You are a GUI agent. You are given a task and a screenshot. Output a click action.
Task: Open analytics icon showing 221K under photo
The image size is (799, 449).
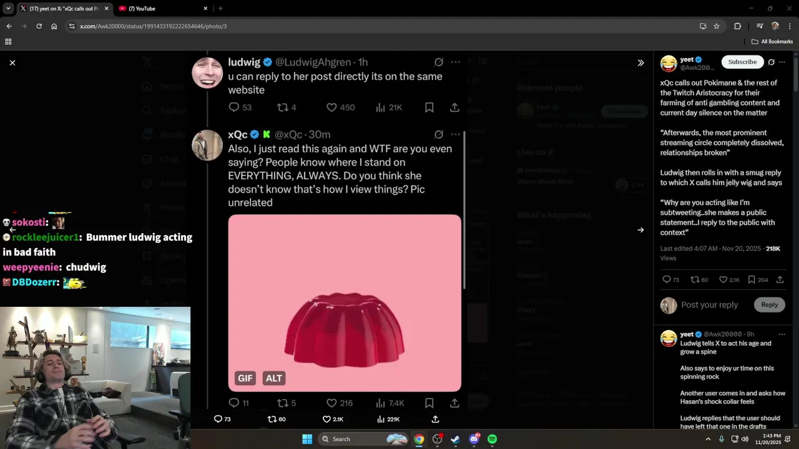coord(388,419)
